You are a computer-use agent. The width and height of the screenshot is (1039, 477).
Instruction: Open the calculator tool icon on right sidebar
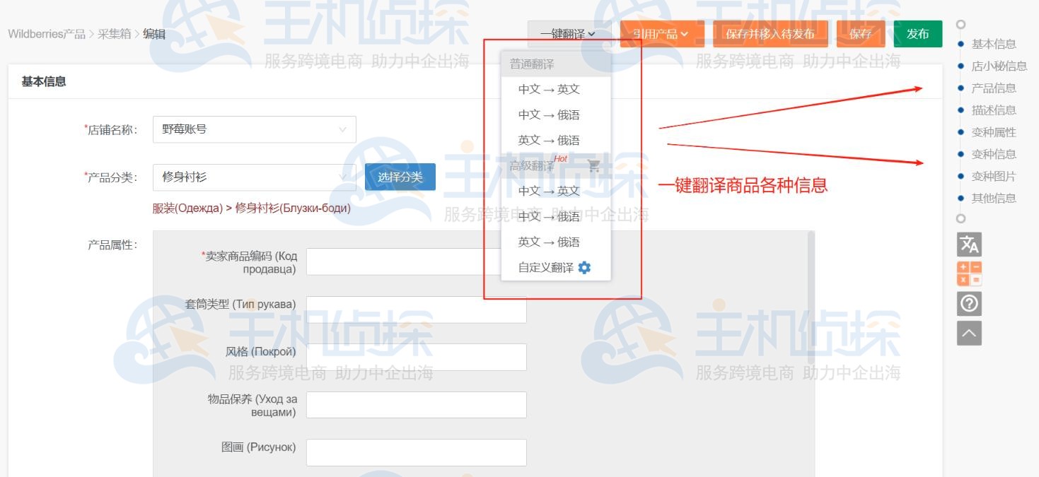[x=970, y=274]
